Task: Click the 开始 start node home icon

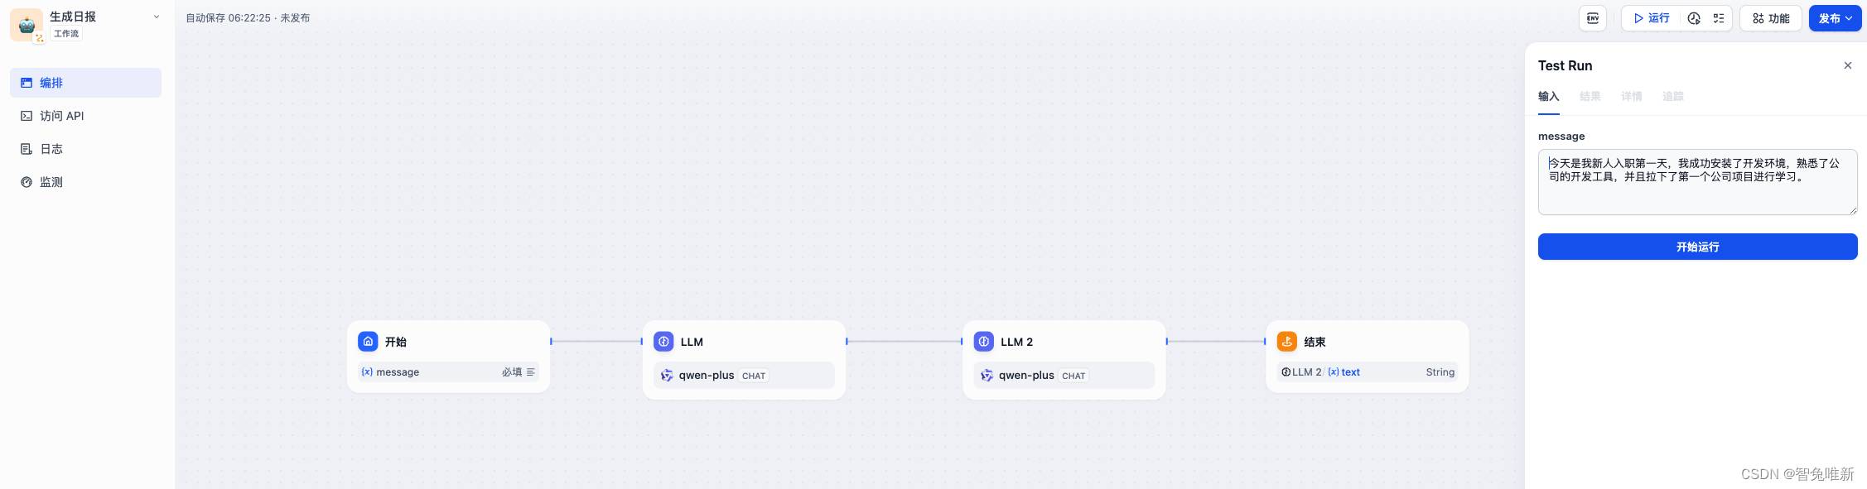Action: point(368,341)
